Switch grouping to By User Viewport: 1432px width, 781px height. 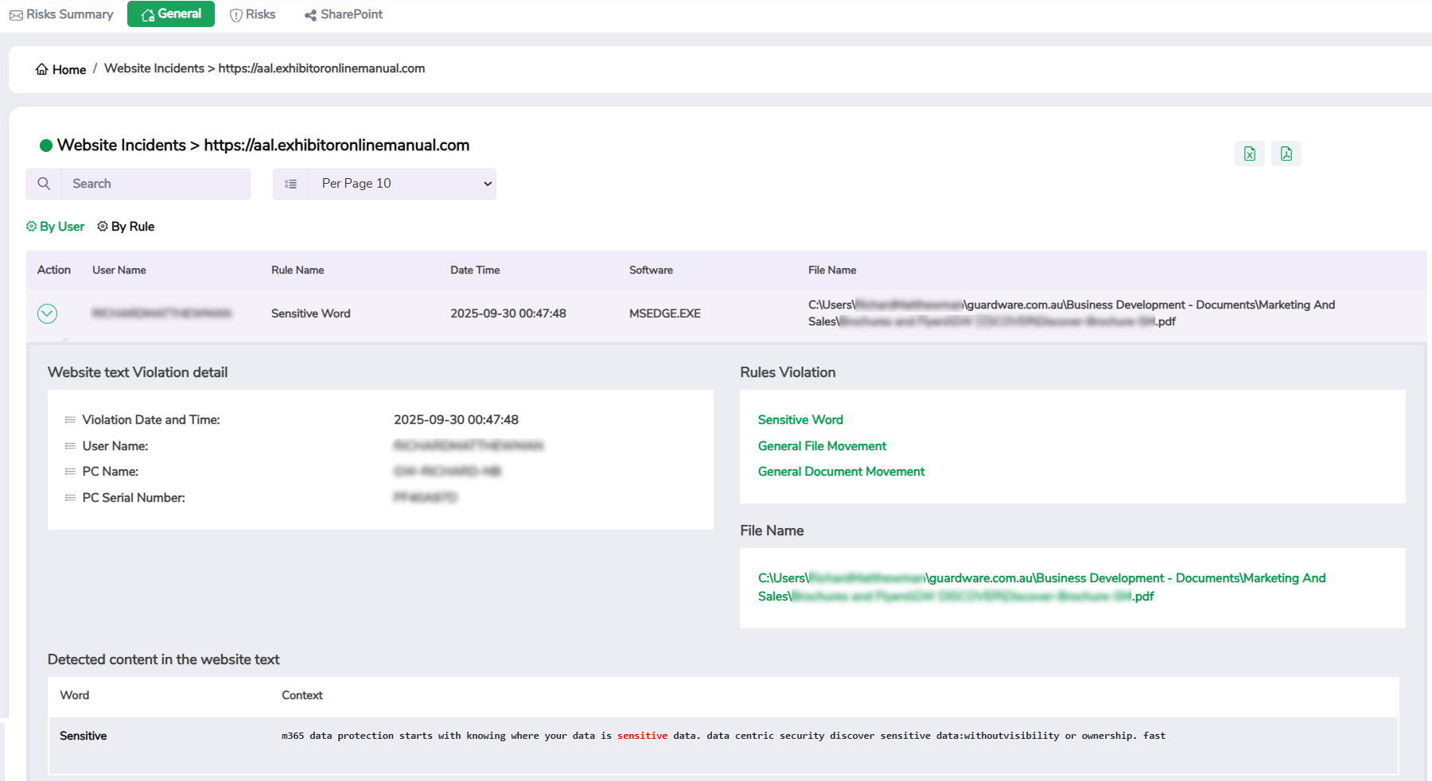pos(55,227)
